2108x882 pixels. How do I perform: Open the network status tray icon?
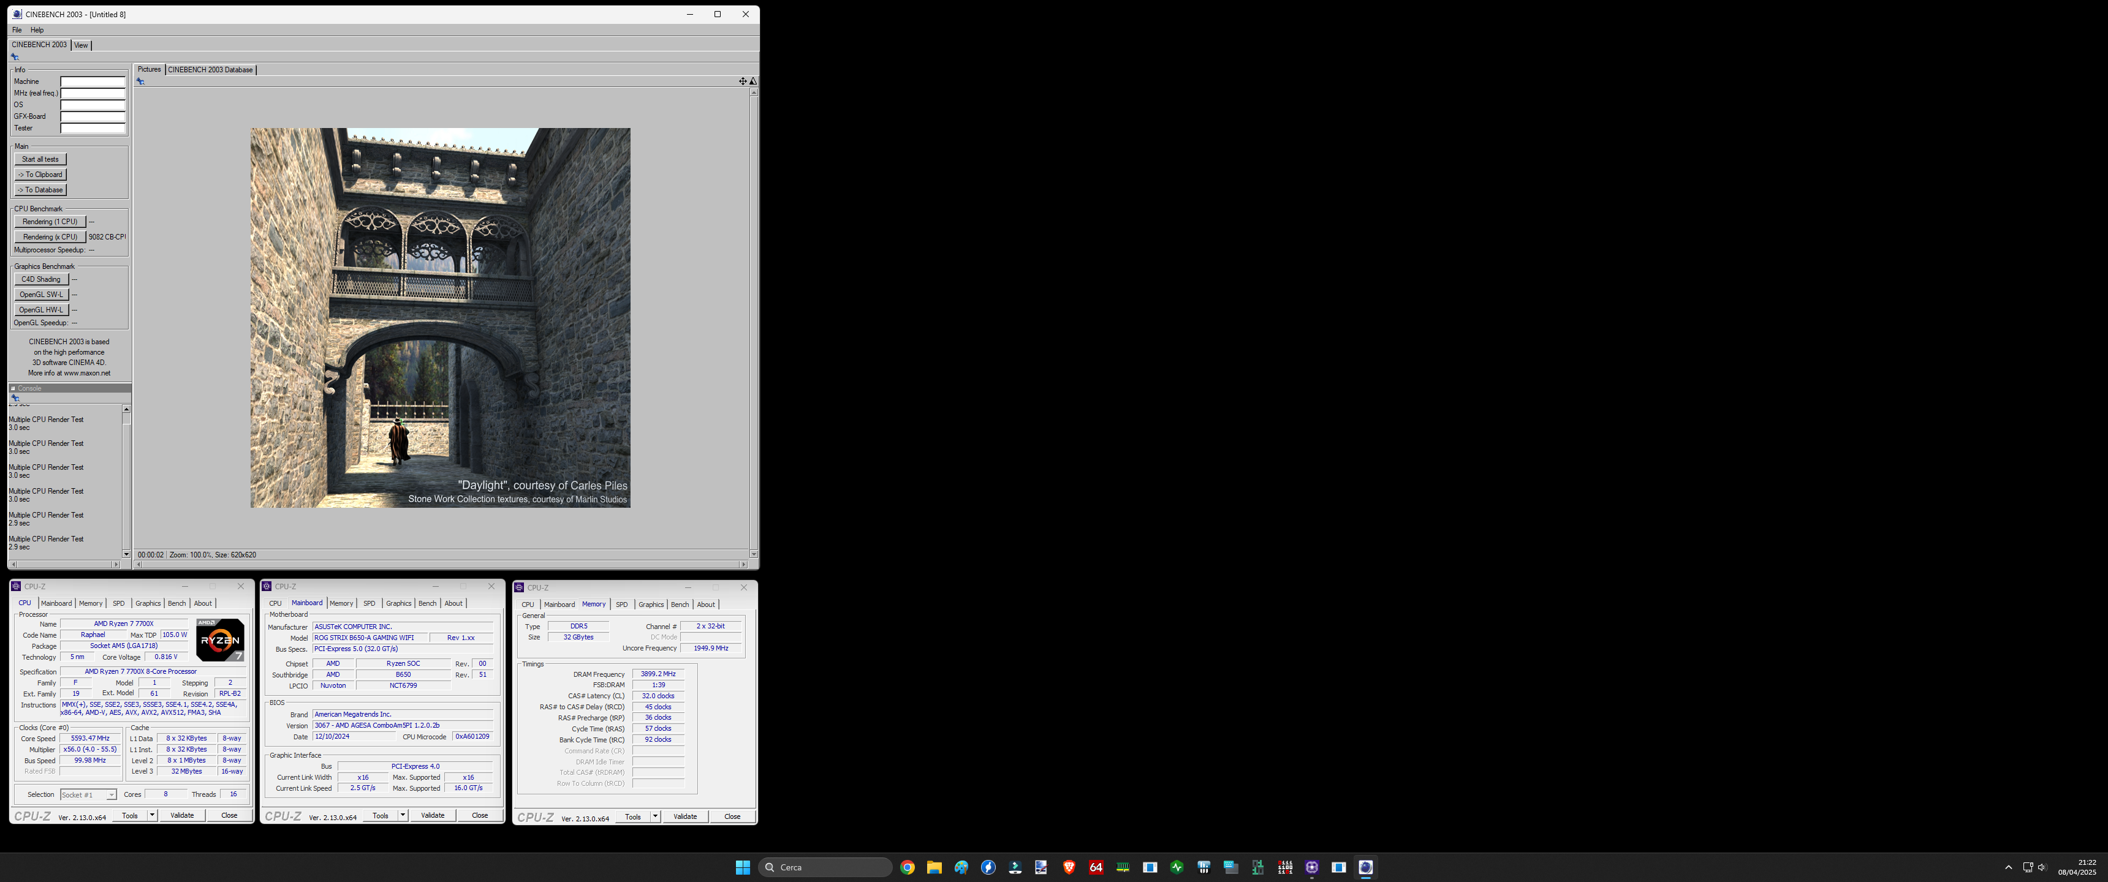click(x=2028, y=867)
